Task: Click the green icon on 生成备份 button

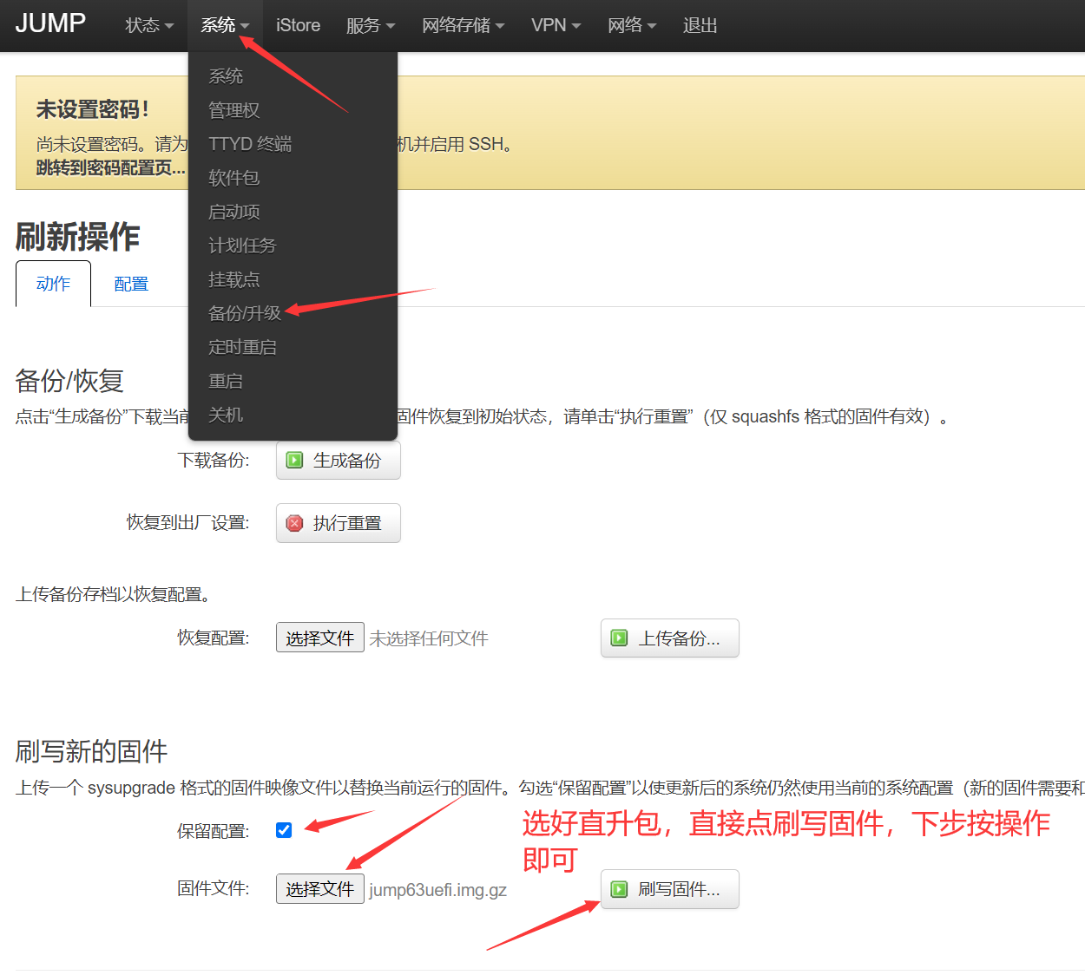Action: click(x=295, y=461)
